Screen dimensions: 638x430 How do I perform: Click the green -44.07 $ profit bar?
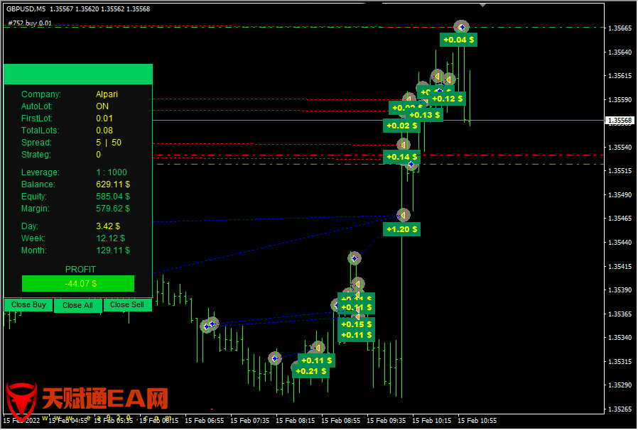(78, 284)
